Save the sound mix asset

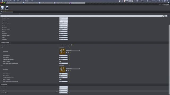click(2, 8)
